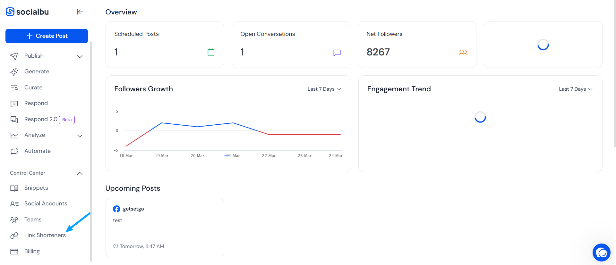
Task: Expand the Publish menu chevron
Action: pyautogui.click(x=80, y=56)
